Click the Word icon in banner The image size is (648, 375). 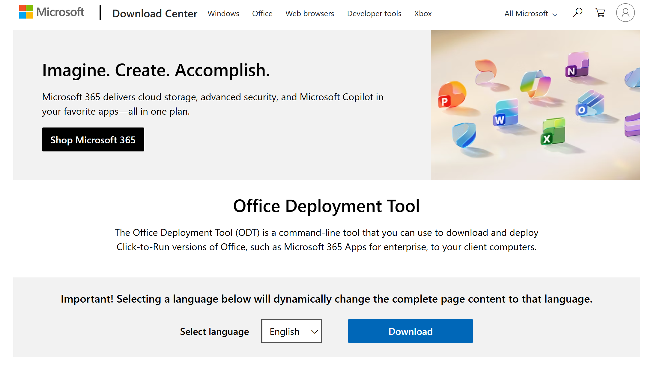(505, 113)
